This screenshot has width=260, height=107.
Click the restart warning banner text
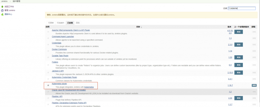coord(81,15)
